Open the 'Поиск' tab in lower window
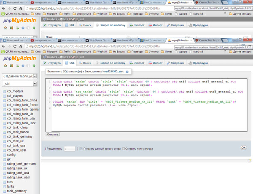The height and width of the screenshot is (194, 253). tap(85, 63)
